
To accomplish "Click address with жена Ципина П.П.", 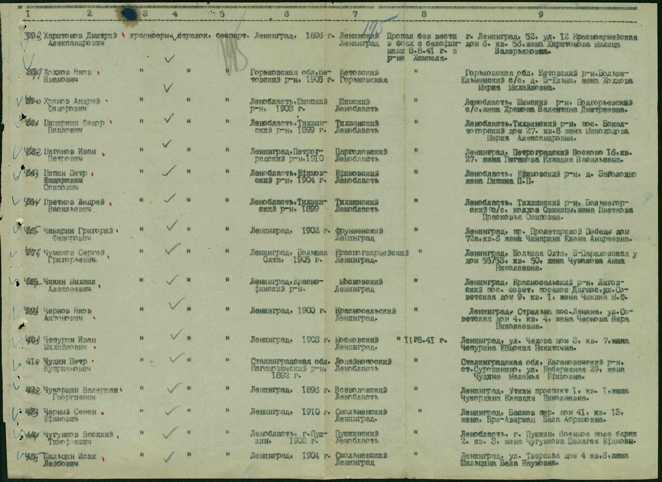I will pos(551,178).
